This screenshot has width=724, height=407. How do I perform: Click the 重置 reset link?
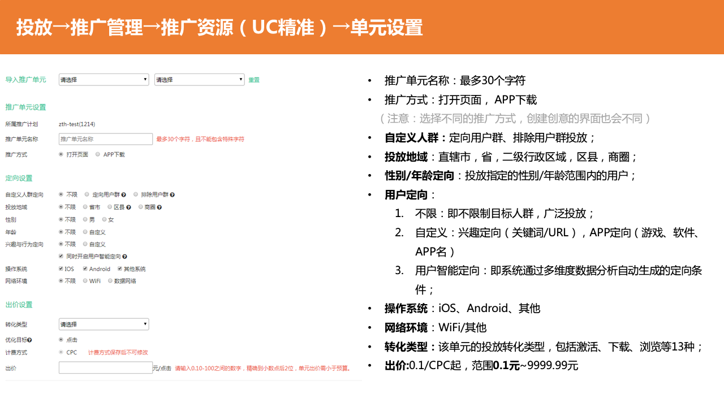[254, 80]
